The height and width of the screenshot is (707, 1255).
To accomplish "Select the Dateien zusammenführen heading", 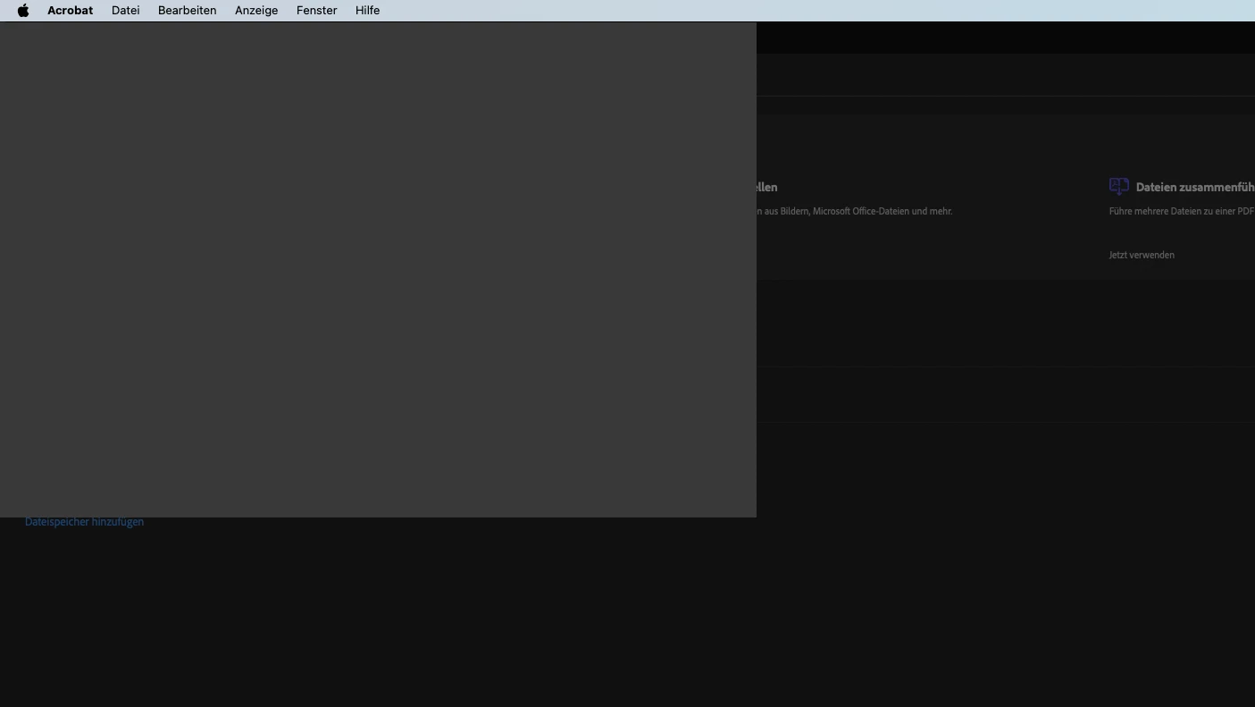I will (1195, 187).
